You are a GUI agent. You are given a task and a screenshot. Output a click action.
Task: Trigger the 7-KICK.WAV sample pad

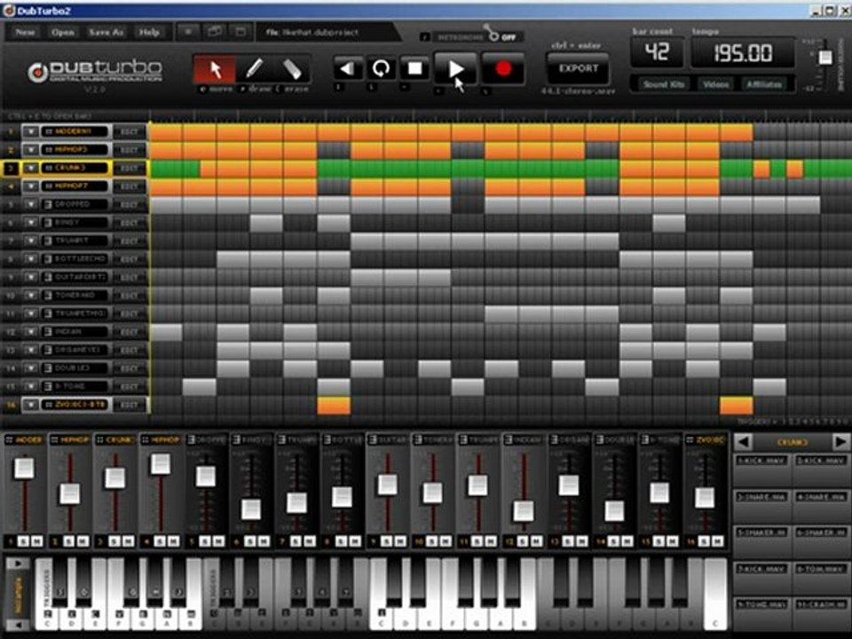[x=761, y=578]
